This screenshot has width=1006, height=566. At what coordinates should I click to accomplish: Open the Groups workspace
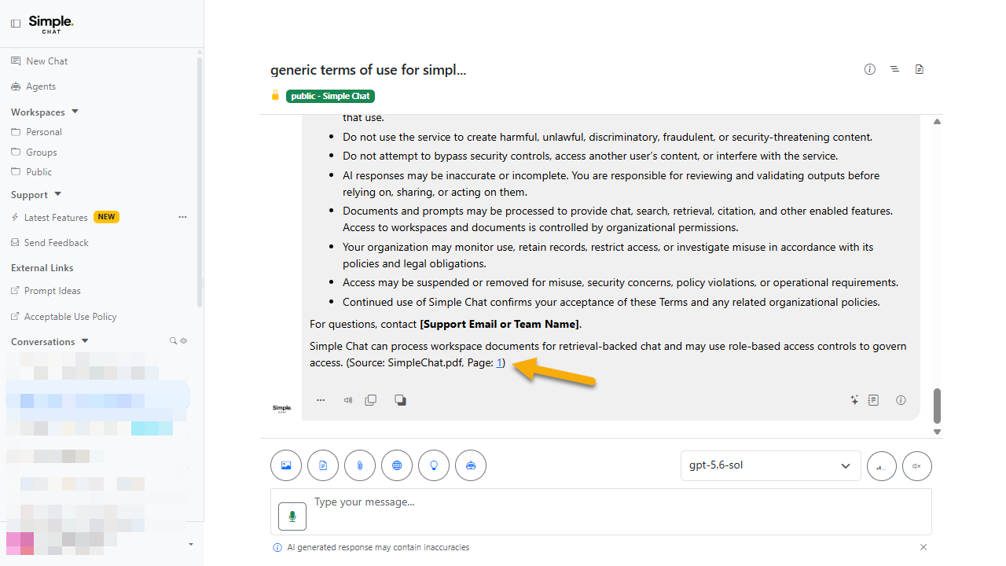coord(34,153)
